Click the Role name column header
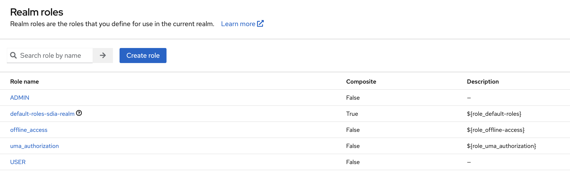The width and height of the screenshot is (570, 192). click(x=25, y=81)
